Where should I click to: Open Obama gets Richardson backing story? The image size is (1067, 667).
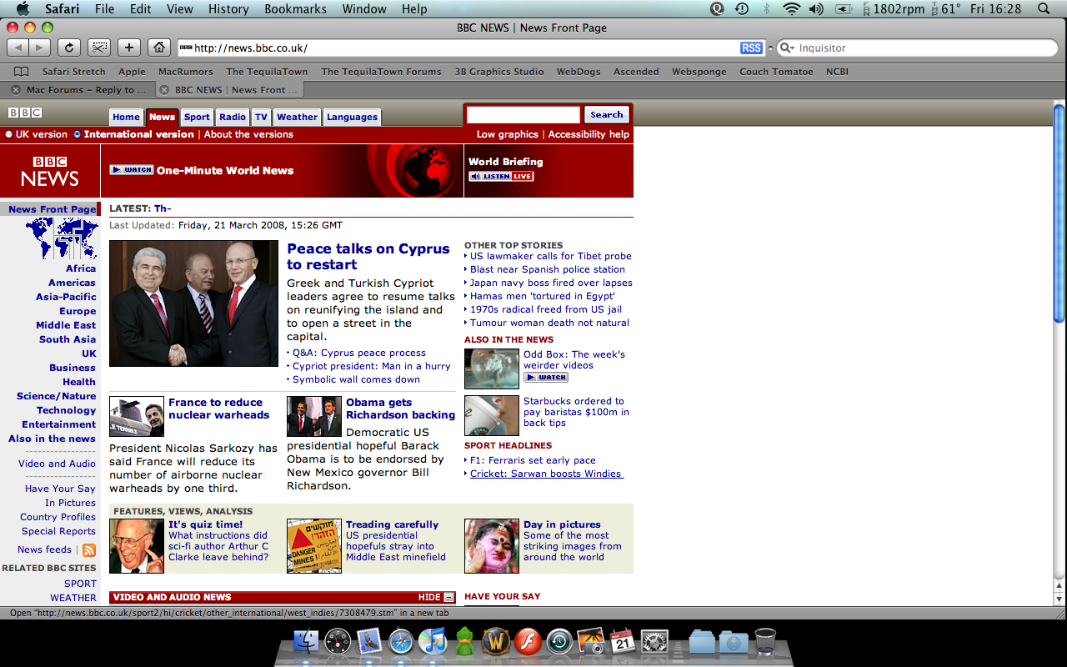point(400,409)
